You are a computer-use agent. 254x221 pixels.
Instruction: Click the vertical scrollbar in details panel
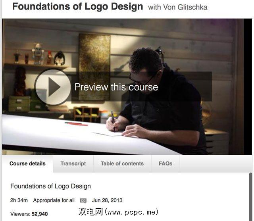click(250, 197)
